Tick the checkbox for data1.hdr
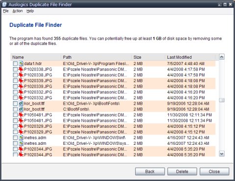The height and width of the screenshot is (181, 235). [x=15, y=64]
